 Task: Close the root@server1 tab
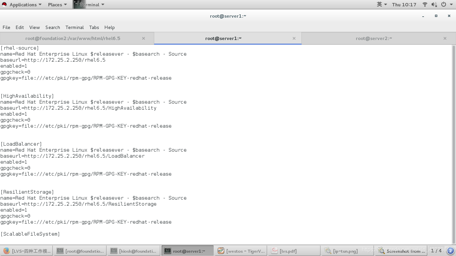[294, 38]
